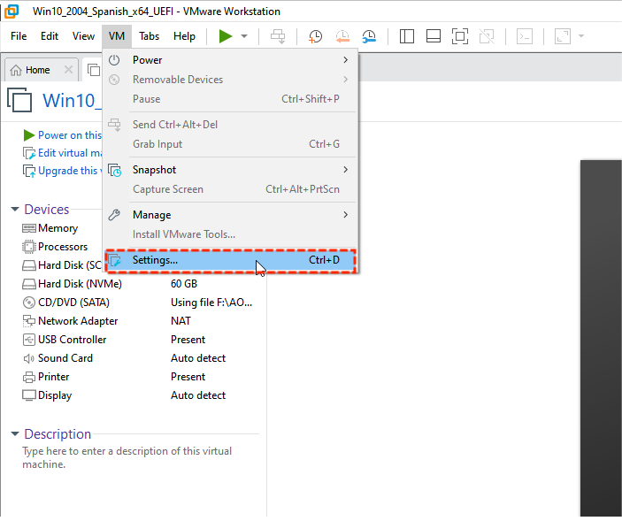
Task: Click the Display monitor icon
Action: pyautogui.click(x=29, y=395)
